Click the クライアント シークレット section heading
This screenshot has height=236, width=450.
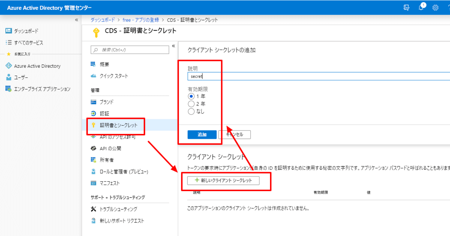(x=216, y=156)
